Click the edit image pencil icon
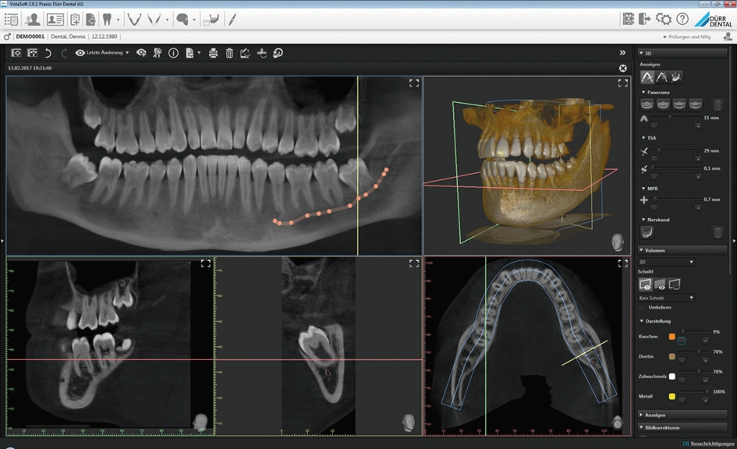Screen dimensions: 737x449 click(245, 53)
